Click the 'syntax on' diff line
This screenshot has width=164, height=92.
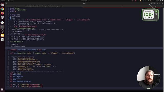(14, 45)
